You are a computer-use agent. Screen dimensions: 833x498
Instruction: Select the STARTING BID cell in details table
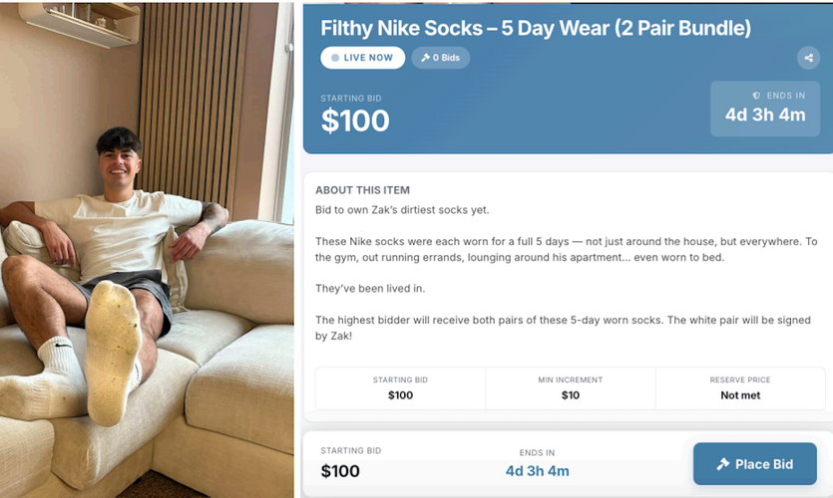pos(400,388)
